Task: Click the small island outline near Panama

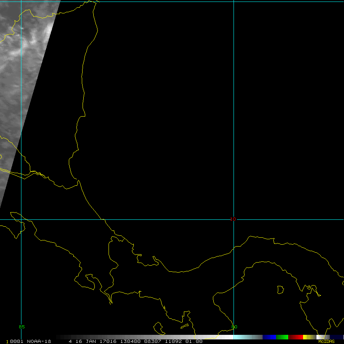Action: click(x=281, y=290)
